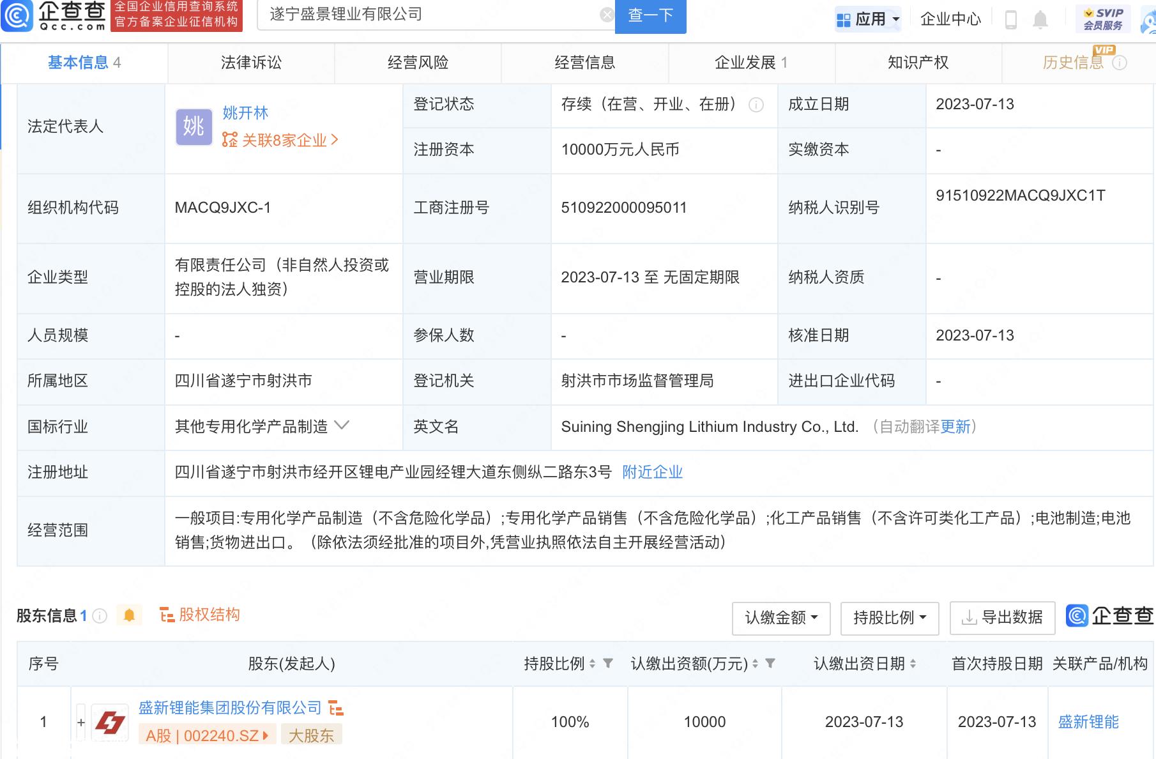Clear the search field with the X icon
Viewport: 1156px width, 759px height.
pyautogui.click(x=607, y=15)
